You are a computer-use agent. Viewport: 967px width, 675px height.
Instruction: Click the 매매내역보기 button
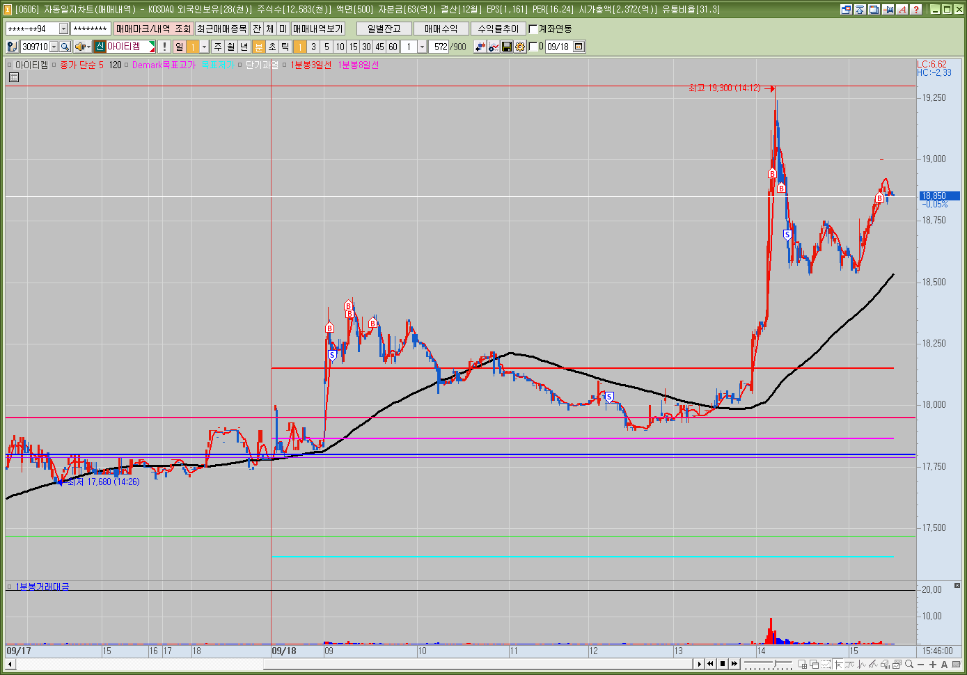coord(317,29)
